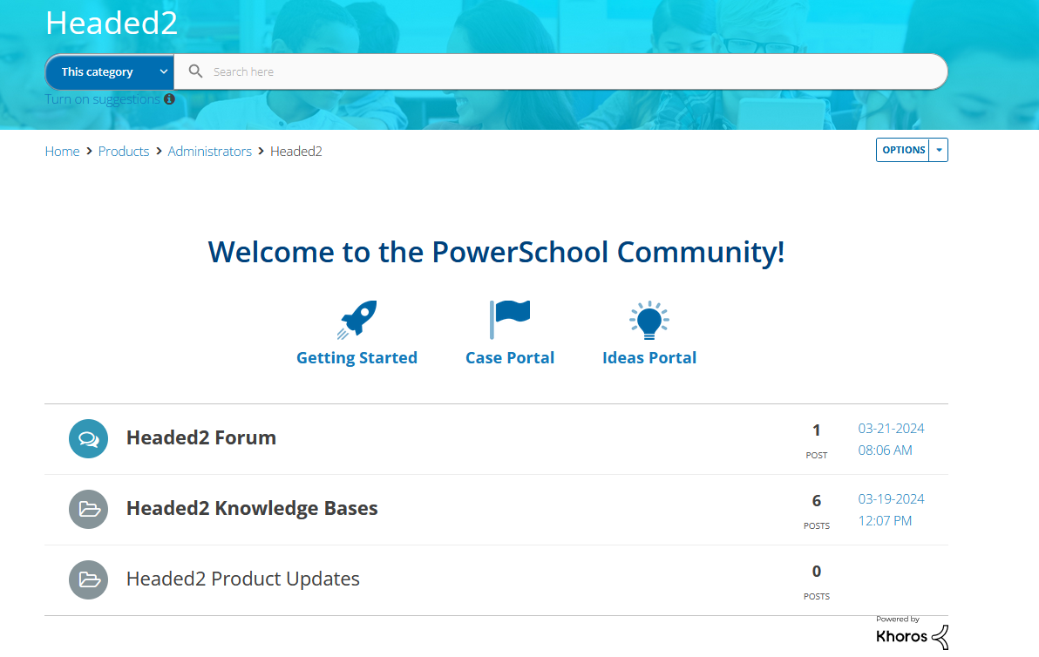
Task: Click the search magnifier icon
Action: click(194, 71)
